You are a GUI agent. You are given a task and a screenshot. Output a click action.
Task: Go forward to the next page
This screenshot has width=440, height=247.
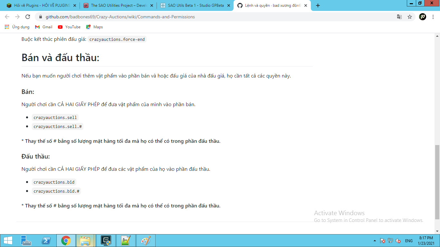click(x=17, y=17)
